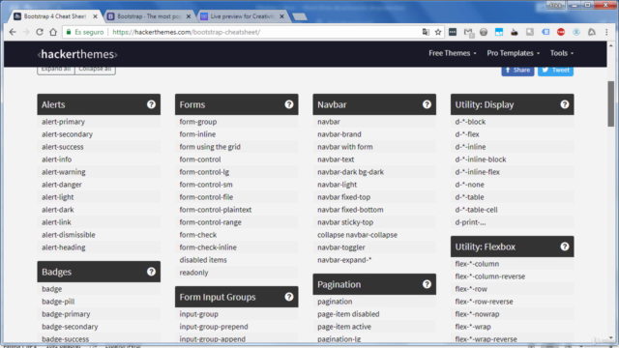Expand the page-item disabled item
Viewport: 619px width, 348px height.
[374, 314]
